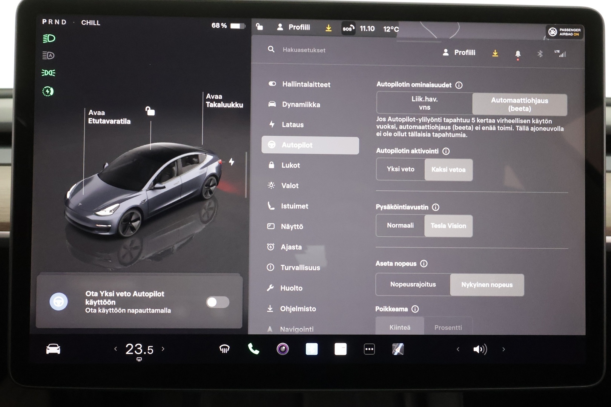Select Automaattiohjaus (beeta) option
Image resolution: width=611 pixels, height=407 pixels.
[519, 104]
